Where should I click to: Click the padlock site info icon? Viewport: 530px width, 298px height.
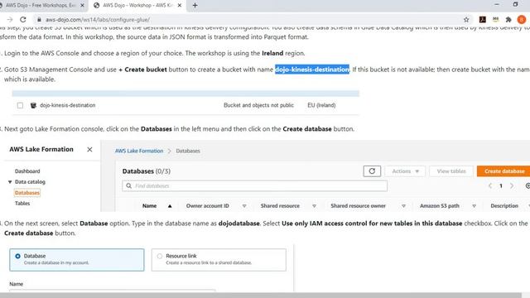pos(39,20)
